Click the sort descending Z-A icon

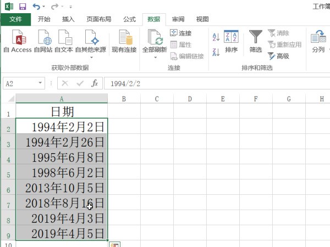216,48
